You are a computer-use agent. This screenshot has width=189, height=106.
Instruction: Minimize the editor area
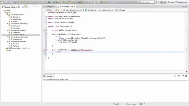coord(183,6)
